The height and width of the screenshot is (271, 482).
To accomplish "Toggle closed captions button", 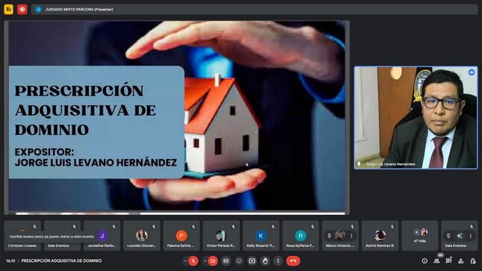I will tap(226, 261).
